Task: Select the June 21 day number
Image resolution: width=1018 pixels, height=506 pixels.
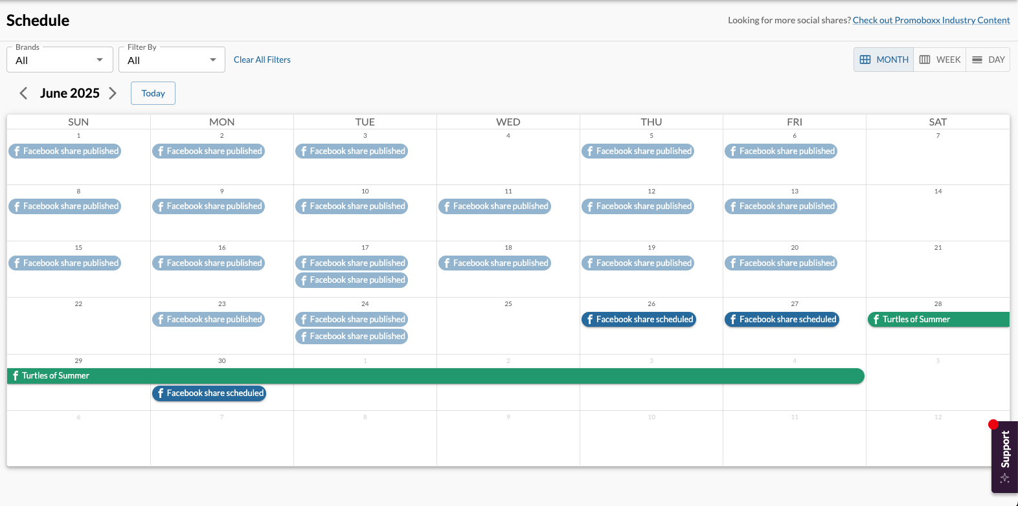Action: point(938,248)
